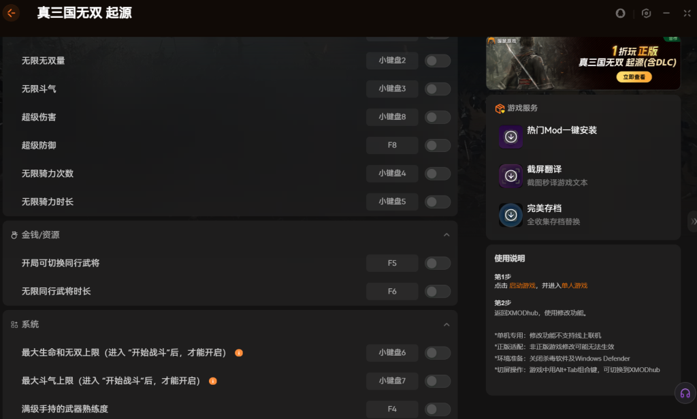Screen dimensions: 697x419
Task: Open the headset customer support icon
Action: coord(683,393)
